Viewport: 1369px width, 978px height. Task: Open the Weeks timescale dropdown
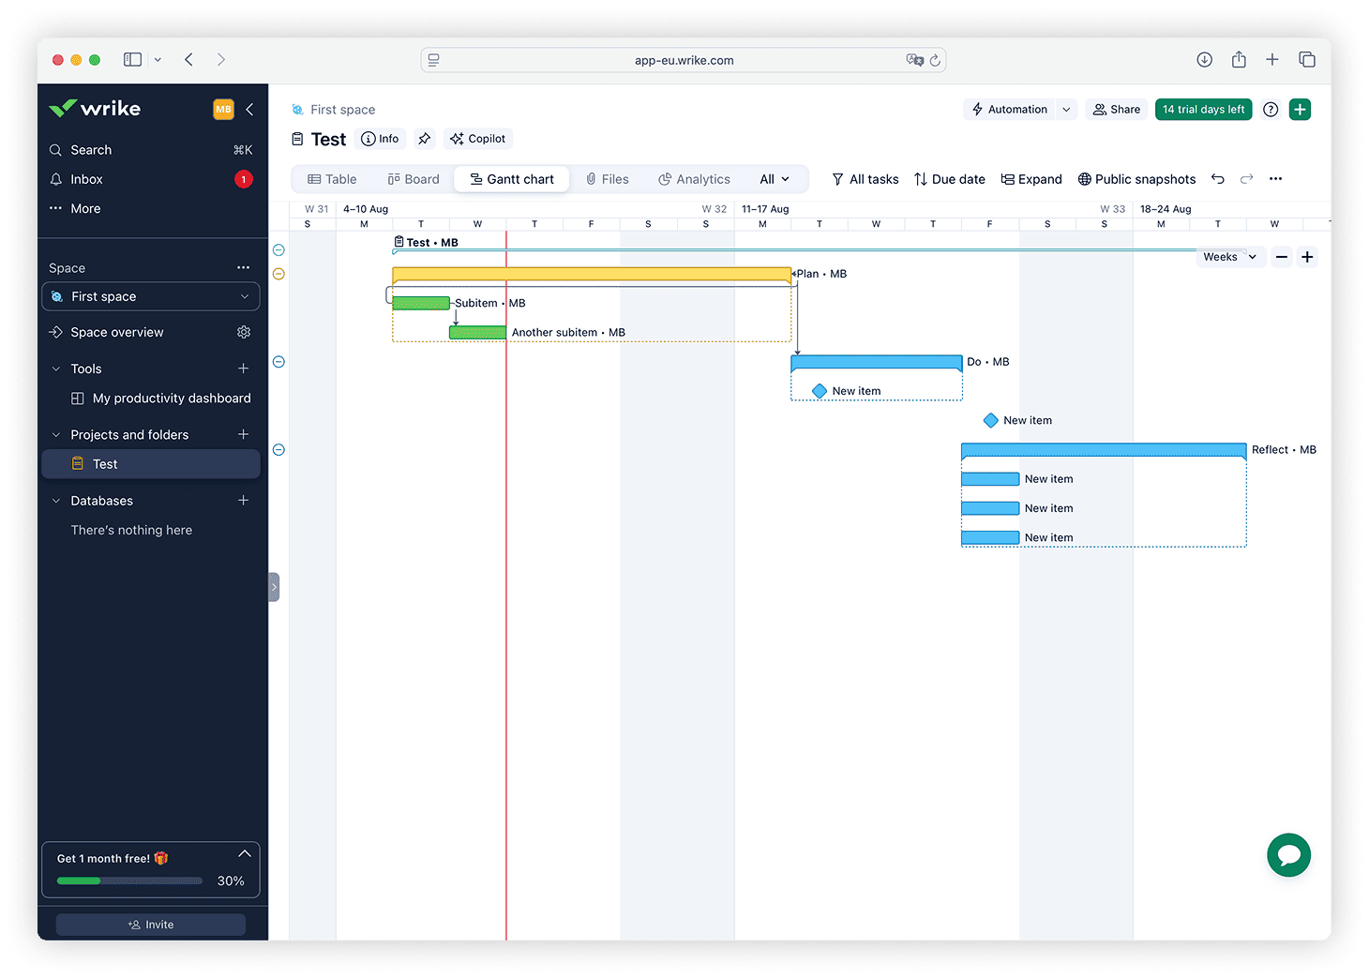click(x=1230, y=256)
